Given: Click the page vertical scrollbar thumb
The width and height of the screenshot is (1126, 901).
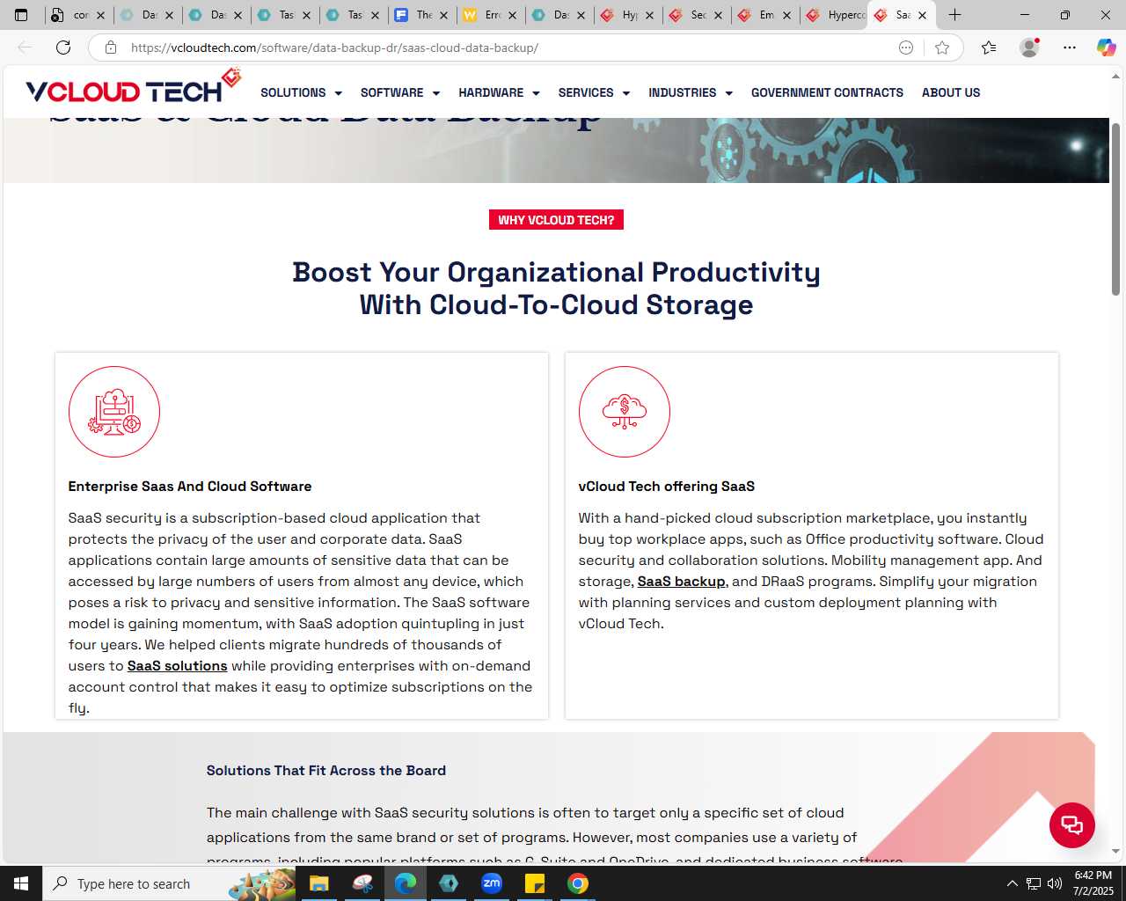Looking at the screenshot, I should point(1115,209).
